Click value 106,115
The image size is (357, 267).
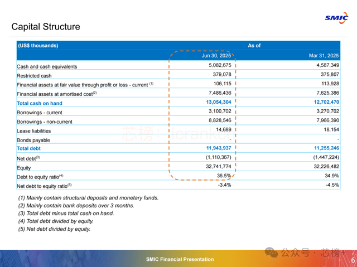[222, 84]
